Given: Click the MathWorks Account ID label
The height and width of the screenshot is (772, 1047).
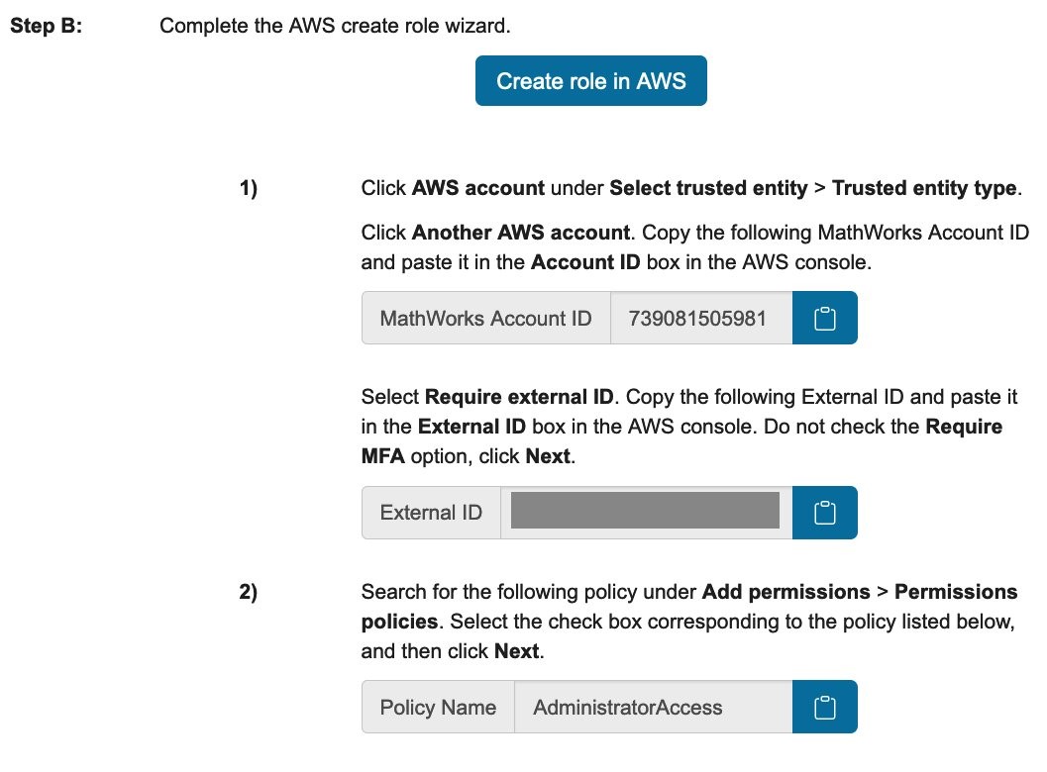Looking at the screenshot, I should 485,318.
